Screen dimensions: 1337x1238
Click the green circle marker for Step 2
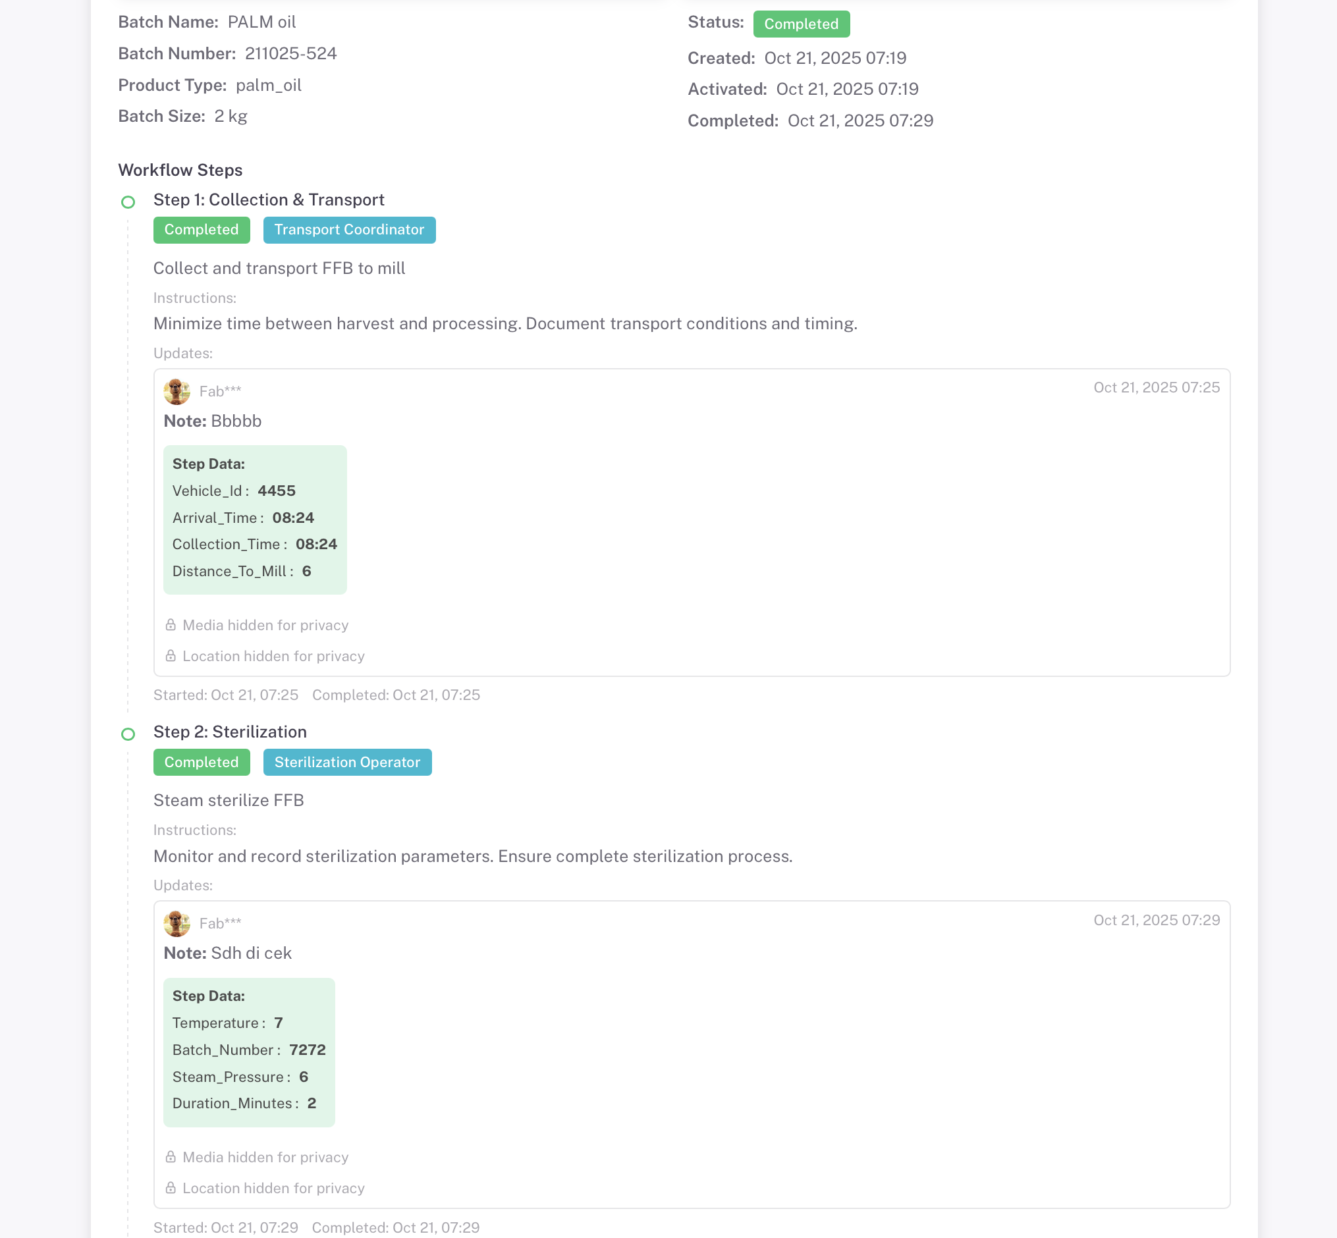pyautogui.click(x=128, y=734)
